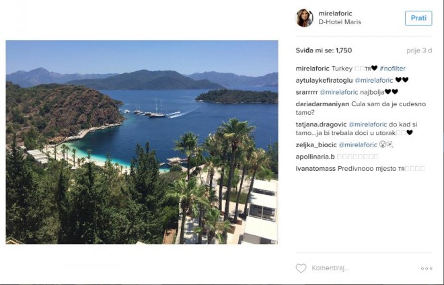Viewport: 444px width, 285px height.
Task: Open the #nofilter hashtag
Action: click(x=392, y=69)
